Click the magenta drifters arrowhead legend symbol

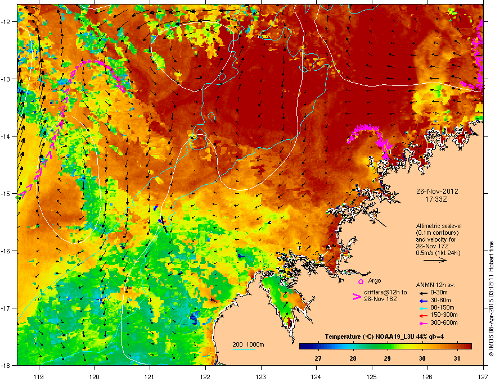pos(357,297)
